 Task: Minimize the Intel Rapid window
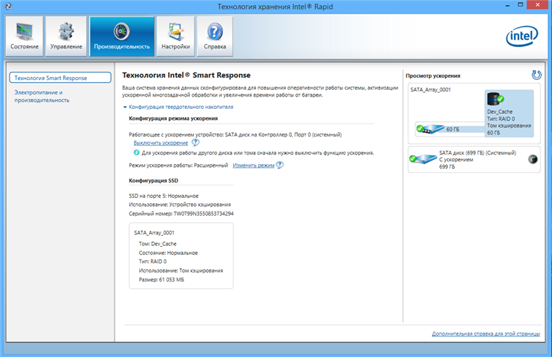pyautogui.click(x=507, y=6)
